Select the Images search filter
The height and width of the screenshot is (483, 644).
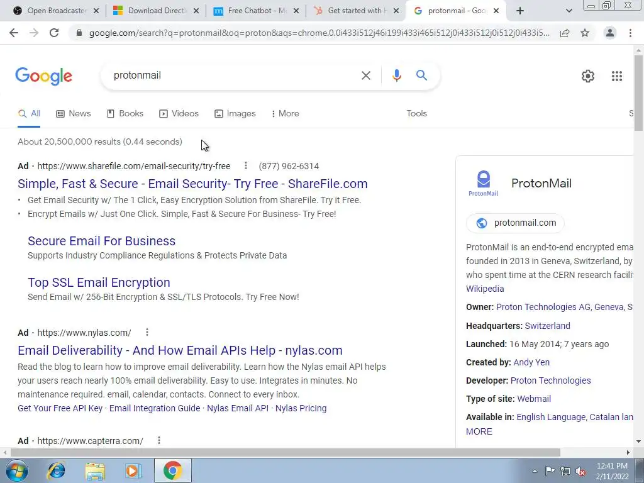[x=235, y=113]
